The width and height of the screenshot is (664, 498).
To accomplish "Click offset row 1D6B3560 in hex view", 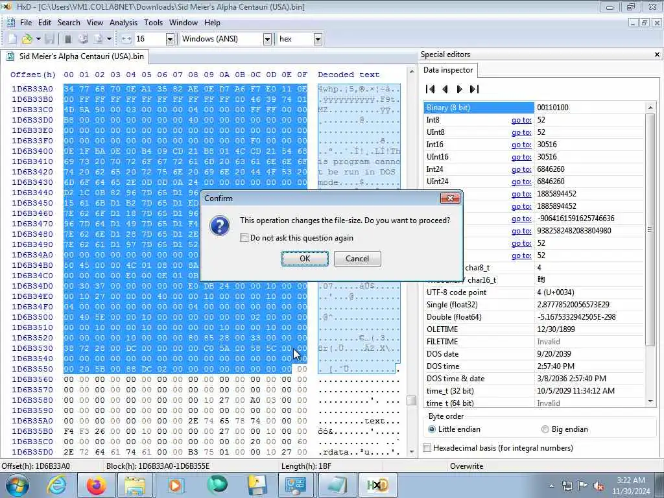I will (32, 379).
